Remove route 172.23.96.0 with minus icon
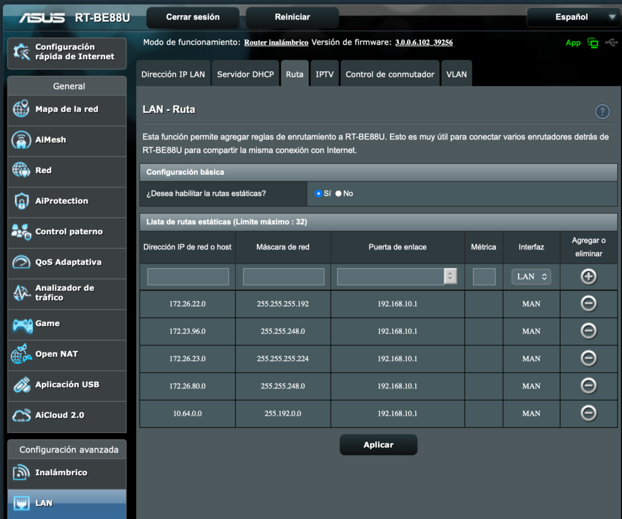 coord(589,331)
